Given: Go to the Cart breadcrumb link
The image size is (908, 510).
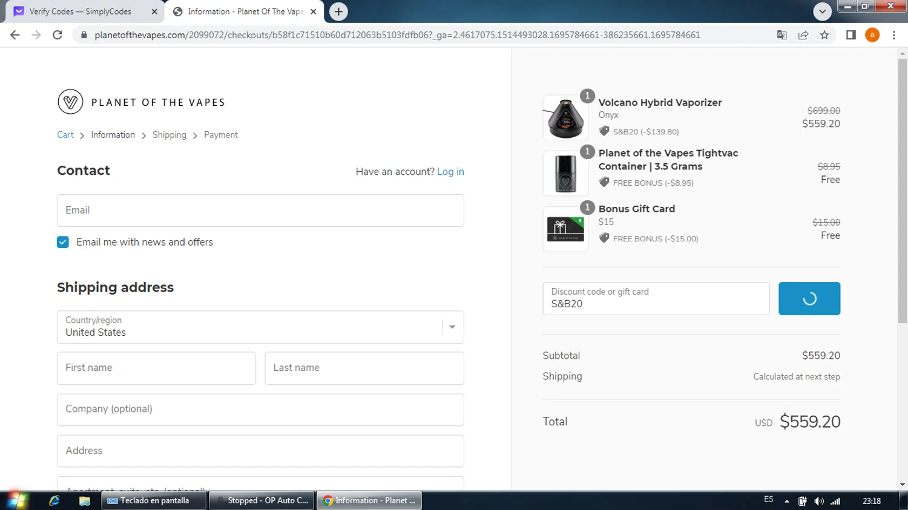Looking at the screenshot, I should pos(65,135).
